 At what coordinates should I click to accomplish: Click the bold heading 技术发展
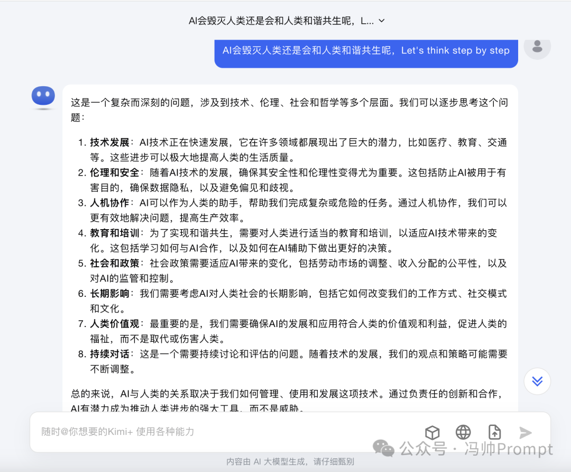(x=109, y=142)
